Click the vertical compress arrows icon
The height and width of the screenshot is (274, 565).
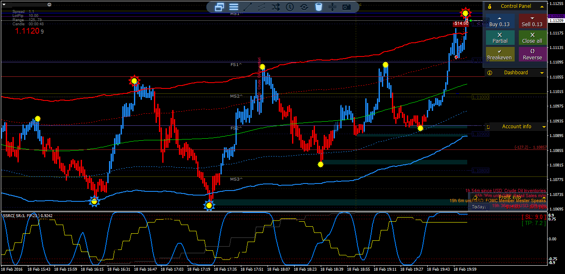click(x=332, y=7)
